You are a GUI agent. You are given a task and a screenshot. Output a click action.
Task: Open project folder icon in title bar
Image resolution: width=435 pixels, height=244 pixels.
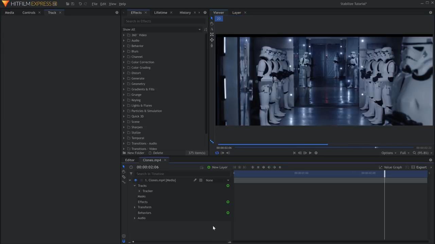click(x=68, y=4)
